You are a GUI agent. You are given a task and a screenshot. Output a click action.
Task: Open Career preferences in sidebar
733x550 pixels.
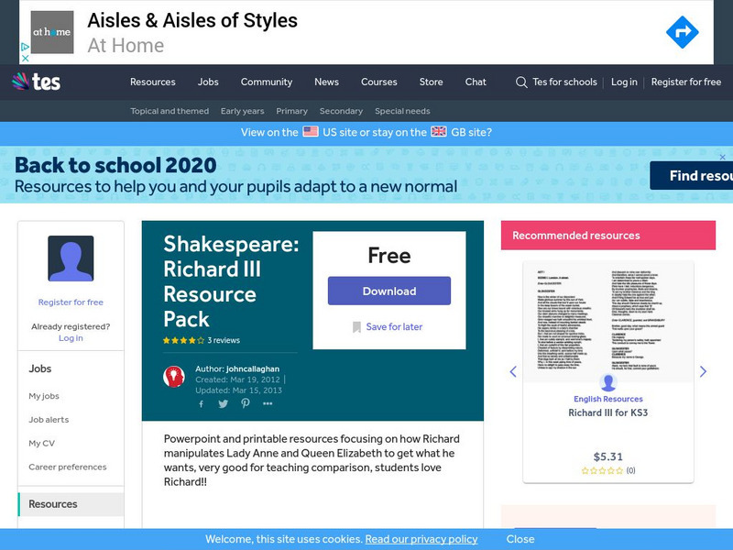[67, 467]
